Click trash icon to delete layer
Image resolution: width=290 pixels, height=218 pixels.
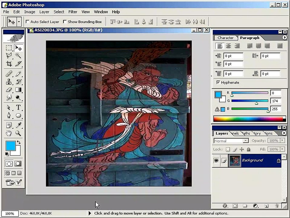[x=277, y=206]
